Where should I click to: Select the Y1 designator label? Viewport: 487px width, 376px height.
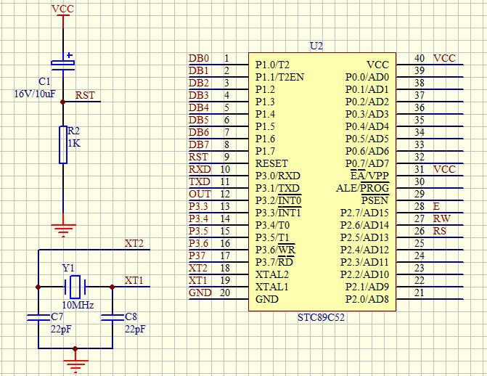tap(68, 268)
